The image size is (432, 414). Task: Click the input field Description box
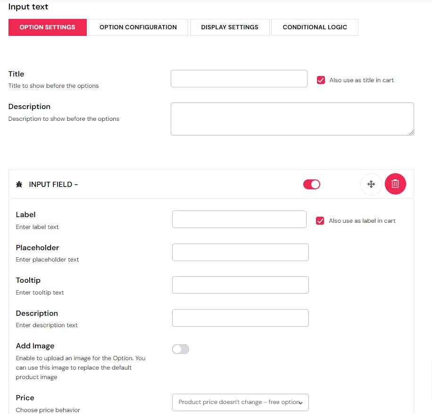(240, 318)
